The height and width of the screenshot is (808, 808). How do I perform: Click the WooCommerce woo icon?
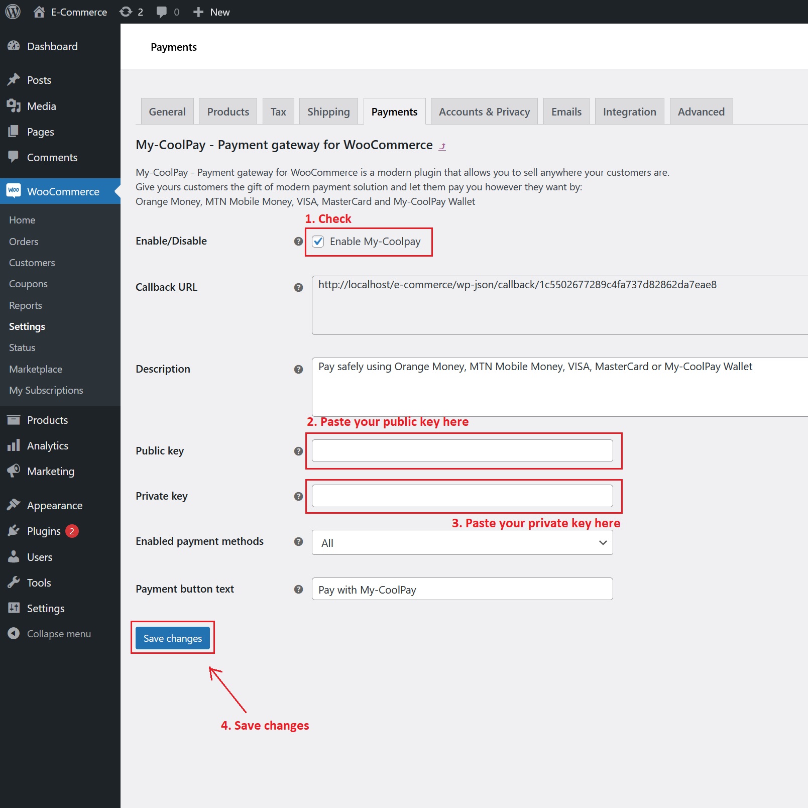14,191
